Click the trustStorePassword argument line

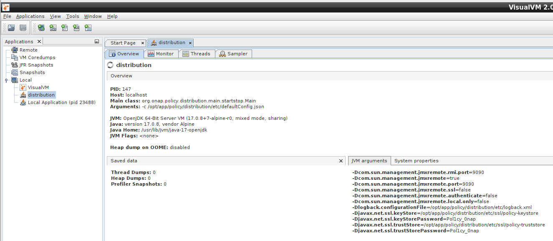416,231
